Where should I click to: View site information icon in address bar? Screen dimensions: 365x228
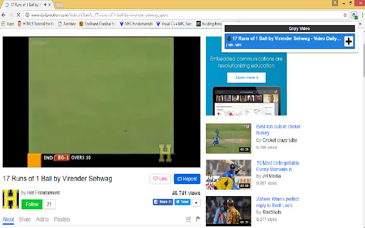coord(27,15)
